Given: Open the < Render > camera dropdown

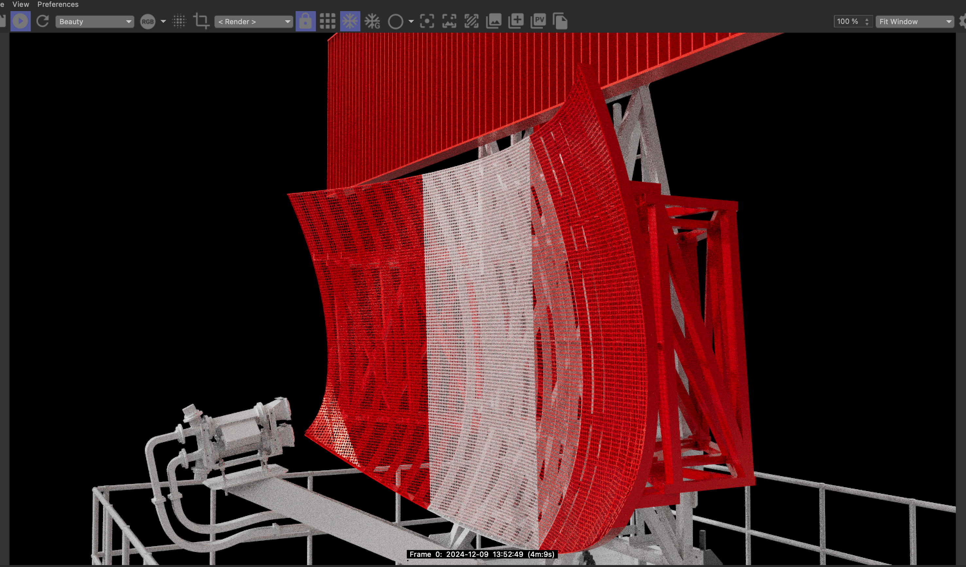Looking at the screenshot, I should pos(253,22).
